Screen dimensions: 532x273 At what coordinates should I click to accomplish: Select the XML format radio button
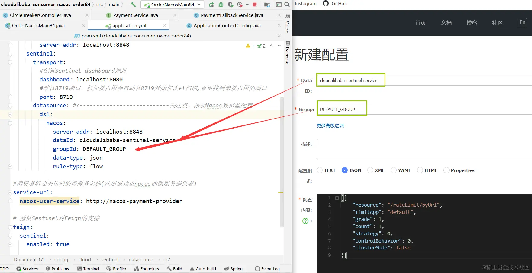[370, 170]
